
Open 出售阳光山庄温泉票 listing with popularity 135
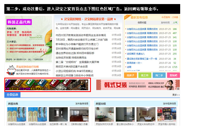point(142,45)
